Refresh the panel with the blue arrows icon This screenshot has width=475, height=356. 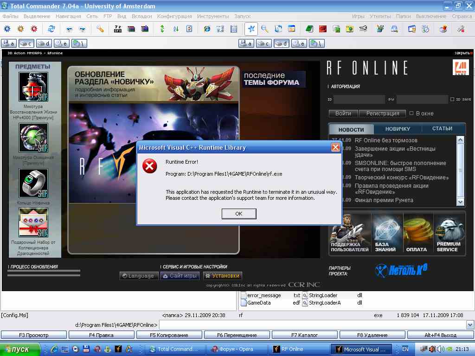click(51, 29)
